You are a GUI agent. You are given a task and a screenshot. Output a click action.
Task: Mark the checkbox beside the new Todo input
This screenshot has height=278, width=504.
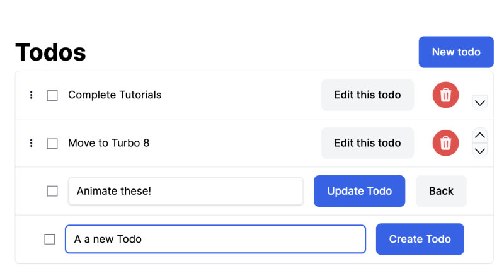[x=50, y=239]
